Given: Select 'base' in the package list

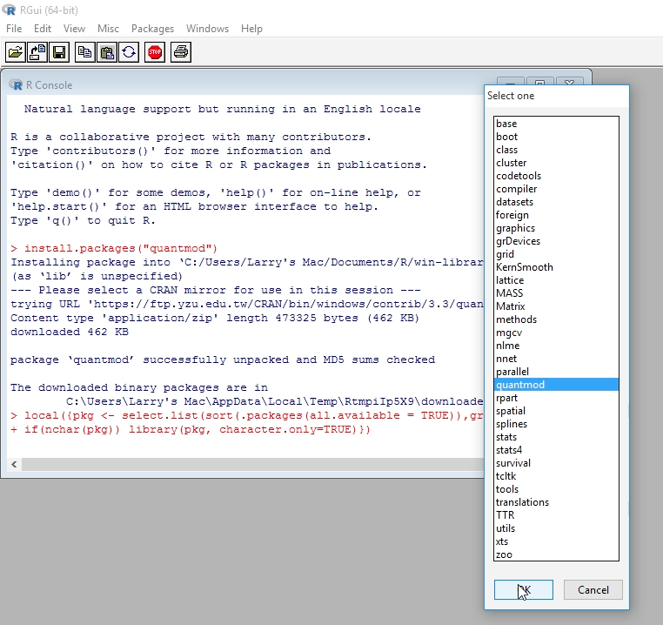Looking at the screenshot, I should (x=556, y=124).
